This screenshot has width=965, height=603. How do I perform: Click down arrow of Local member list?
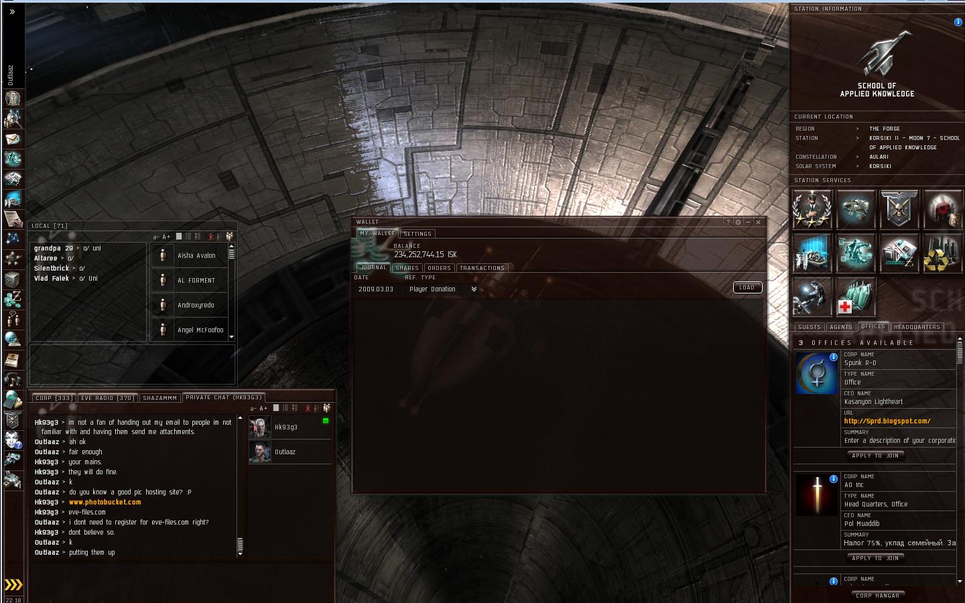coord(232,337)
